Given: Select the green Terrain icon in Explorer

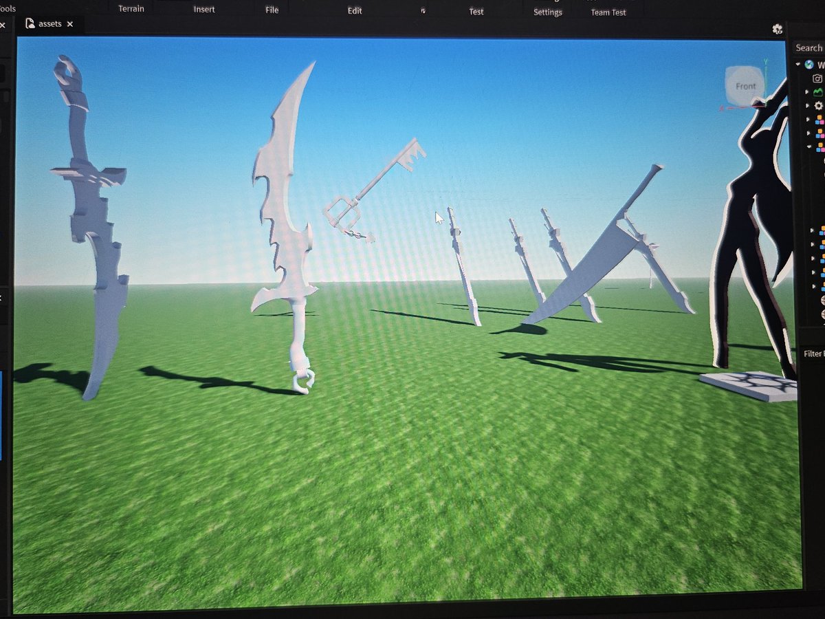Looking at the screenshot, I should pos(817,91).
